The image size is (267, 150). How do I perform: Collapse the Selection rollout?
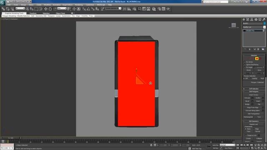tap(254, 55)
